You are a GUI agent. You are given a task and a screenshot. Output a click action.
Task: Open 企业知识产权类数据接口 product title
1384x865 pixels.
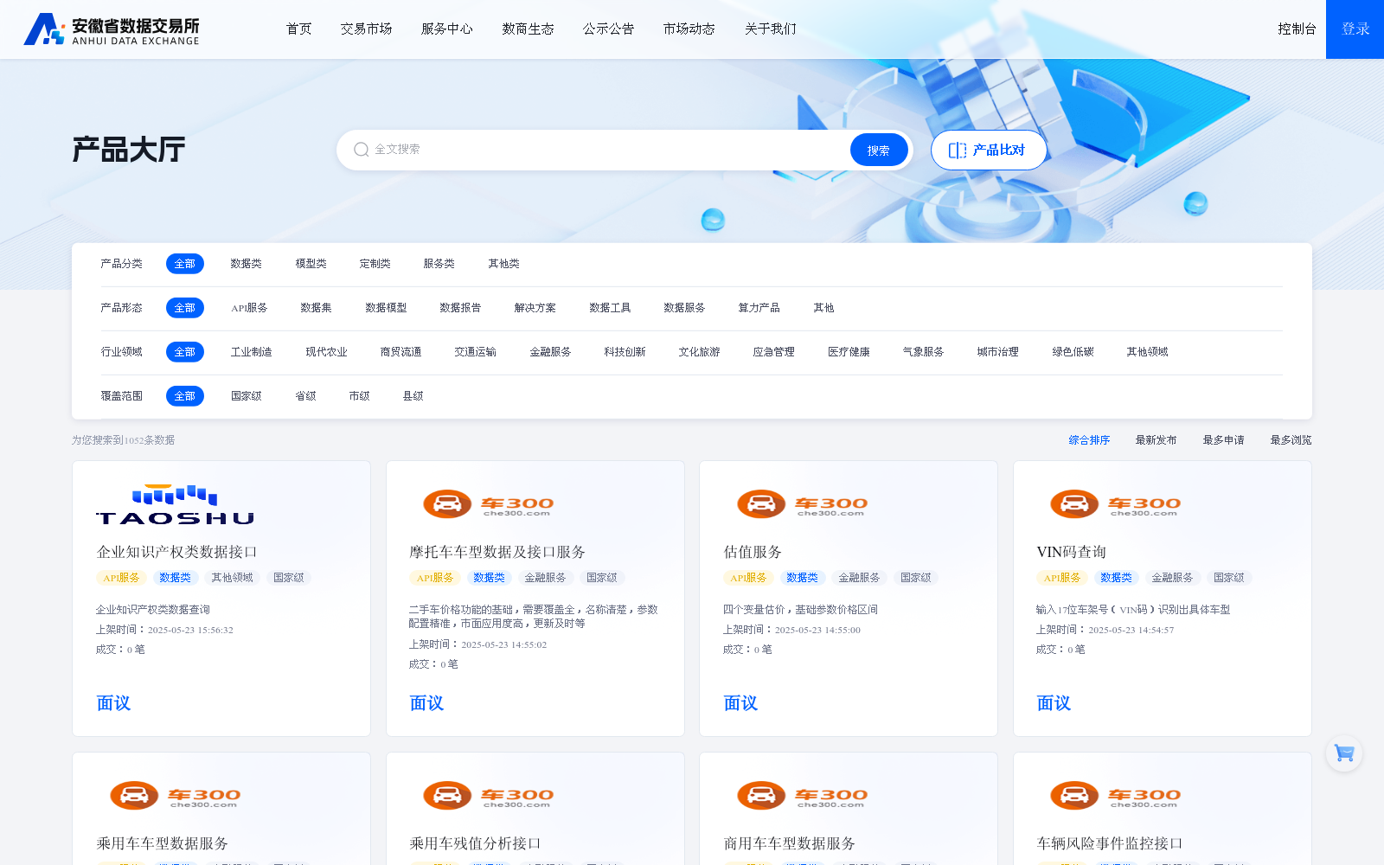click(176, 552)
